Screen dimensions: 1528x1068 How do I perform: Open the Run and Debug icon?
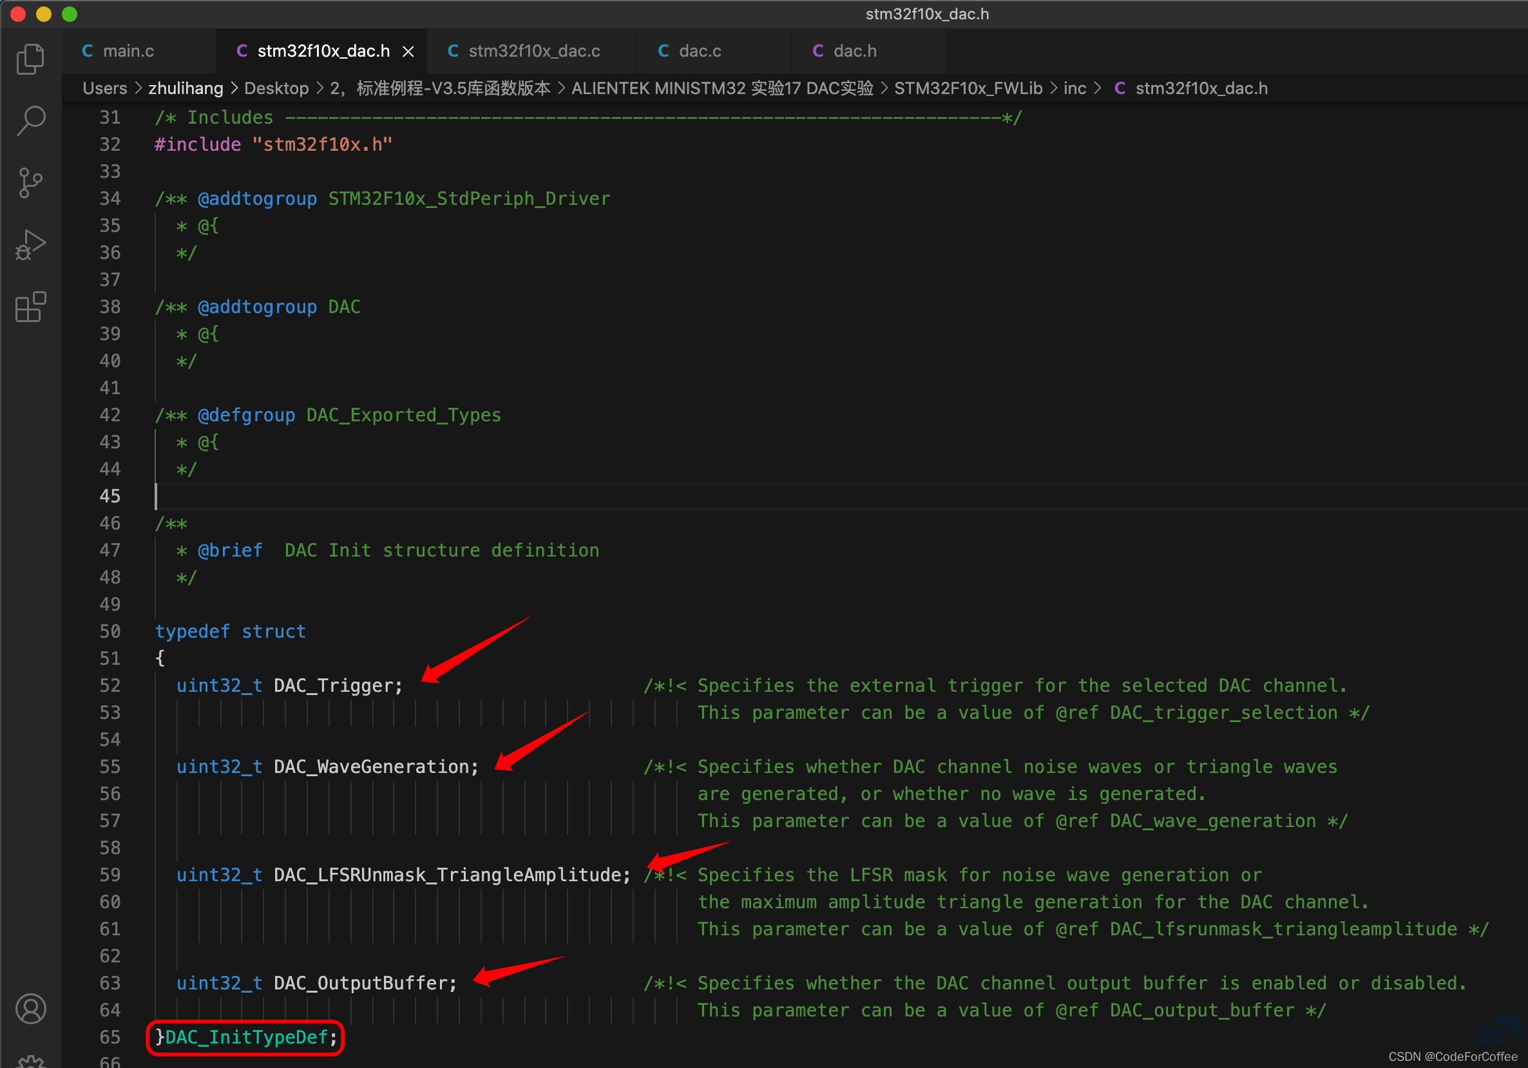(x=31, y=244)
